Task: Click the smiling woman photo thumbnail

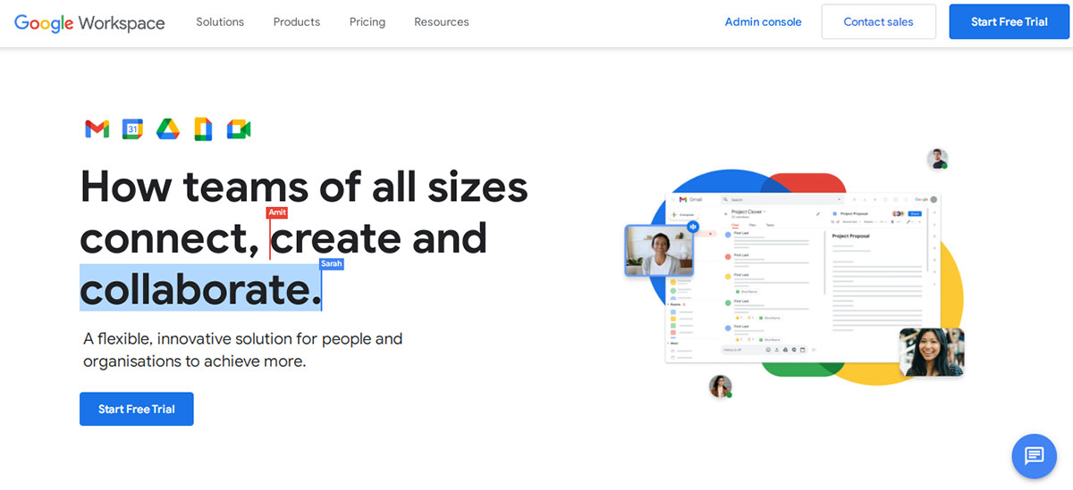Action: (932, 353)
